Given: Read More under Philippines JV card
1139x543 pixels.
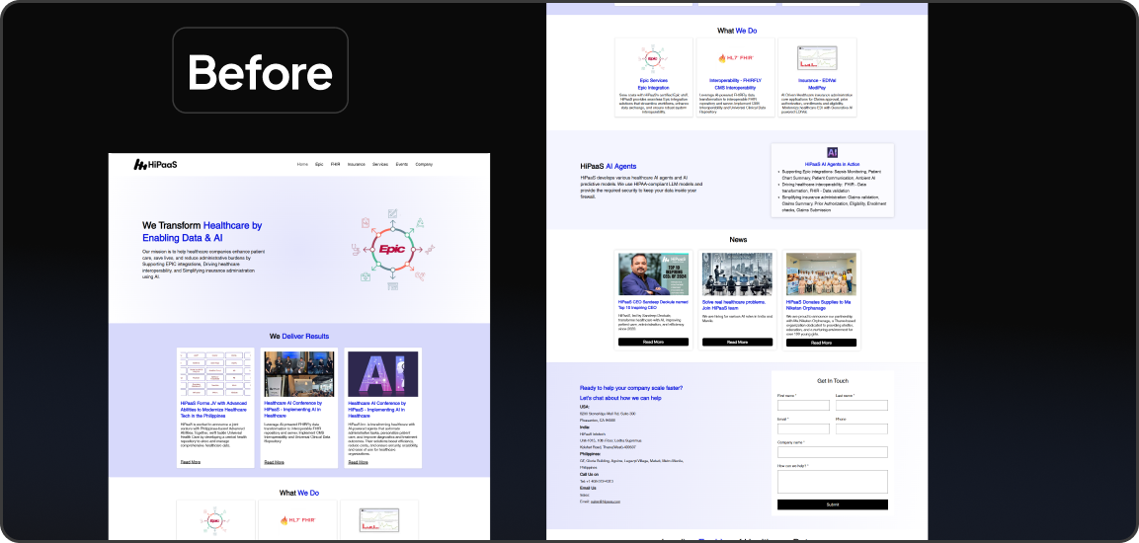Looking at the screenshot, I should point(191,462).
